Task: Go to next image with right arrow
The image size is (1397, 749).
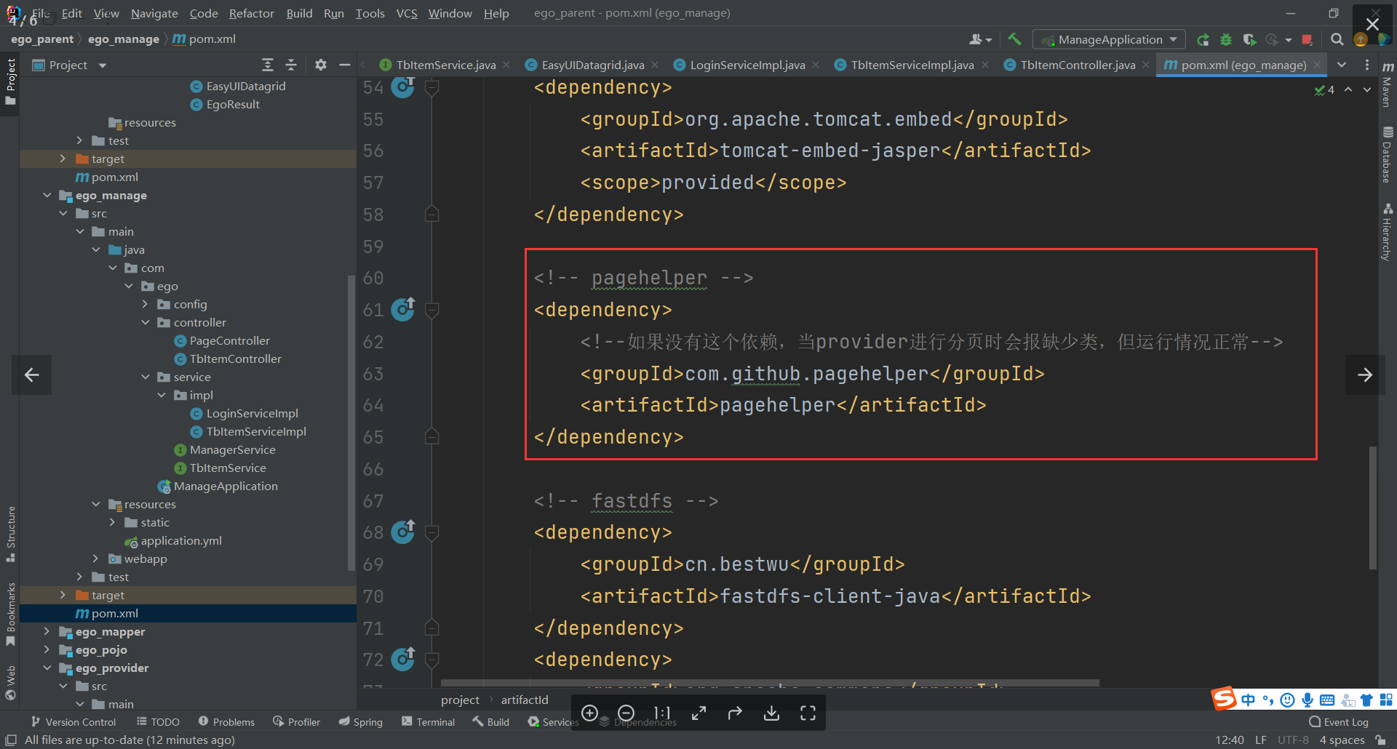Action: click(x=1365, y=374)
